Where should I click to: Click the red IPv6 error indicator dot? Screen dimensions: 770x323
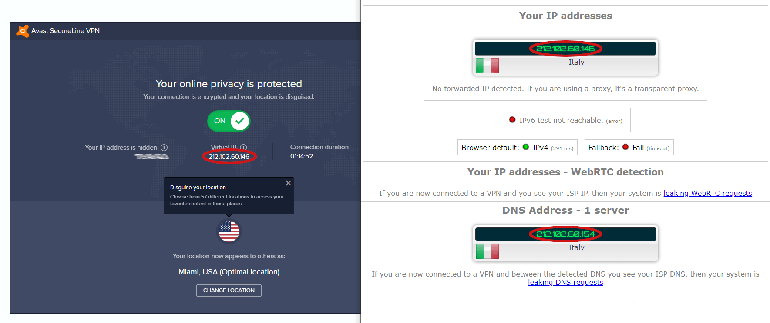tap(512, 120)
